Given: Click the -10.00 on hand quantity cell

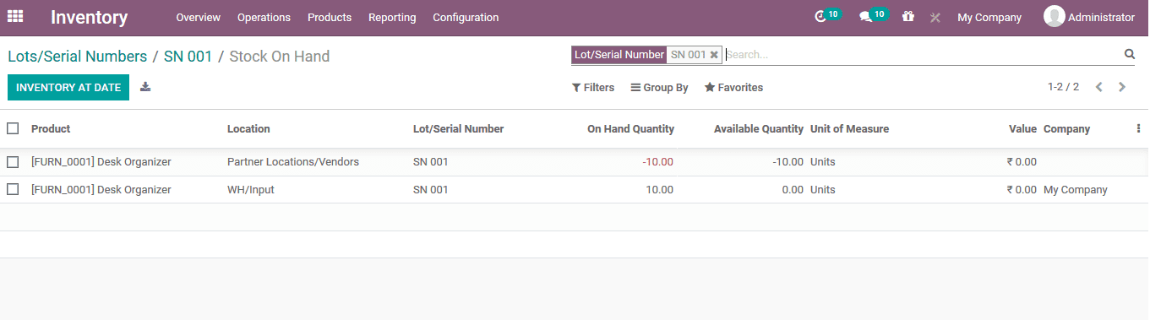Looking at the screenshot, I should pos(657,161).
